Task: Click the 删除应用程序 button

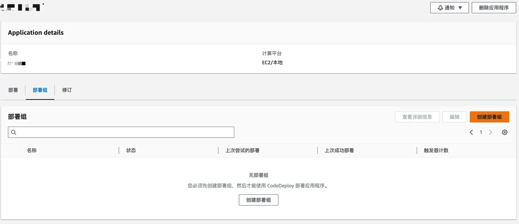Action: (x=493, y=8)
